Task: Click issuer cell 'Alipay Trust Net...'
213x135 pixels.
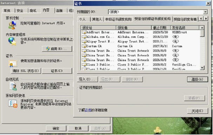Action: 133,41
